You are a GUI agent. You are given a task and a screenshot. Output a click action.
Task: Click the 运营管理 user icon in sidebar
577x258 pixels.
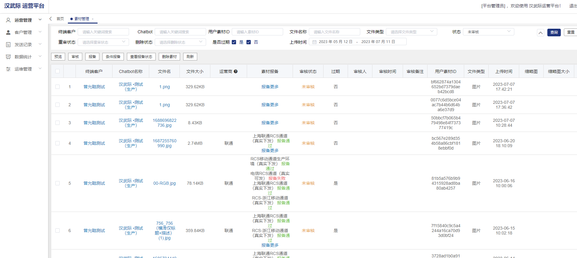pos(8,20)
